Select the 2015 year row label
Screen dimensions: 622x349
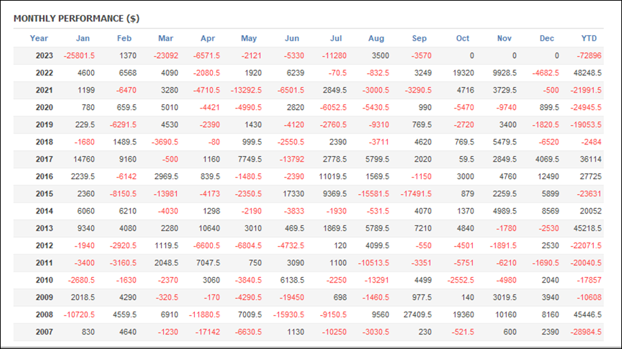coord(44,194)
